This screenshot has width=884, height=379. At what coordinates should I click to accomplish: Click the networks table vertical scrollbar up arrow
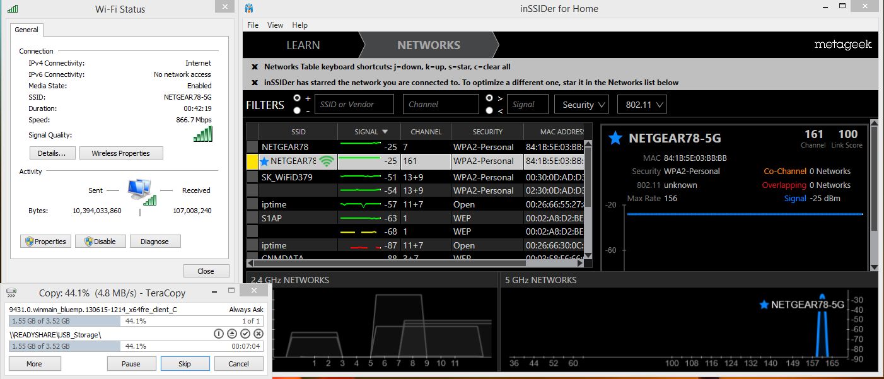(x=588, y=144)
